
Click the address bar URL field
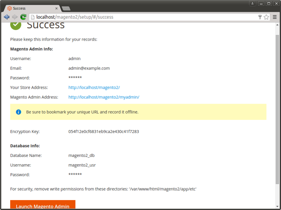click(x=146, y=17)
